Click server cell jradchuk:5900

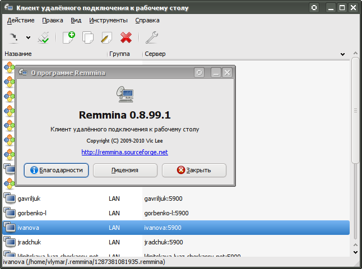pos(164,242)
